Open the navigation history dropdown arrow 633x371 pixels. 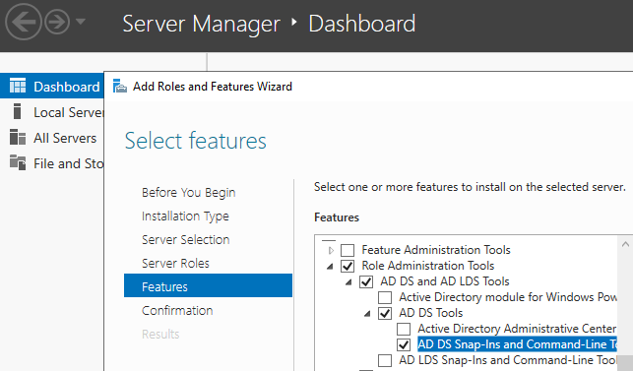(81, 21)
